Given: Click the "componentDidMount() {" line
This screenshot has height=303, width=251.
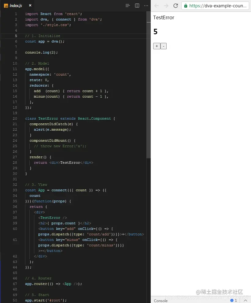Looking at the screenshot, I should click(x=53, y=140).
